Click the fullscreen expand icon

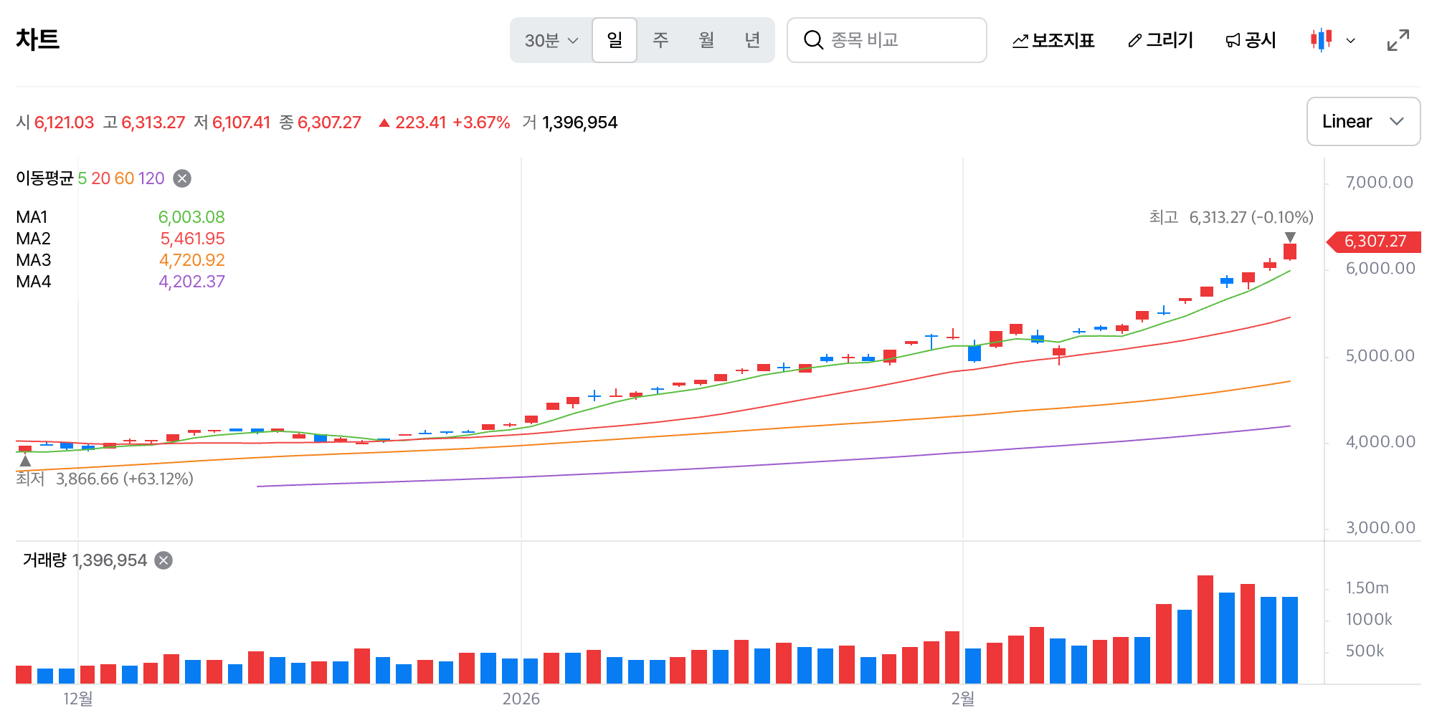1398,40
